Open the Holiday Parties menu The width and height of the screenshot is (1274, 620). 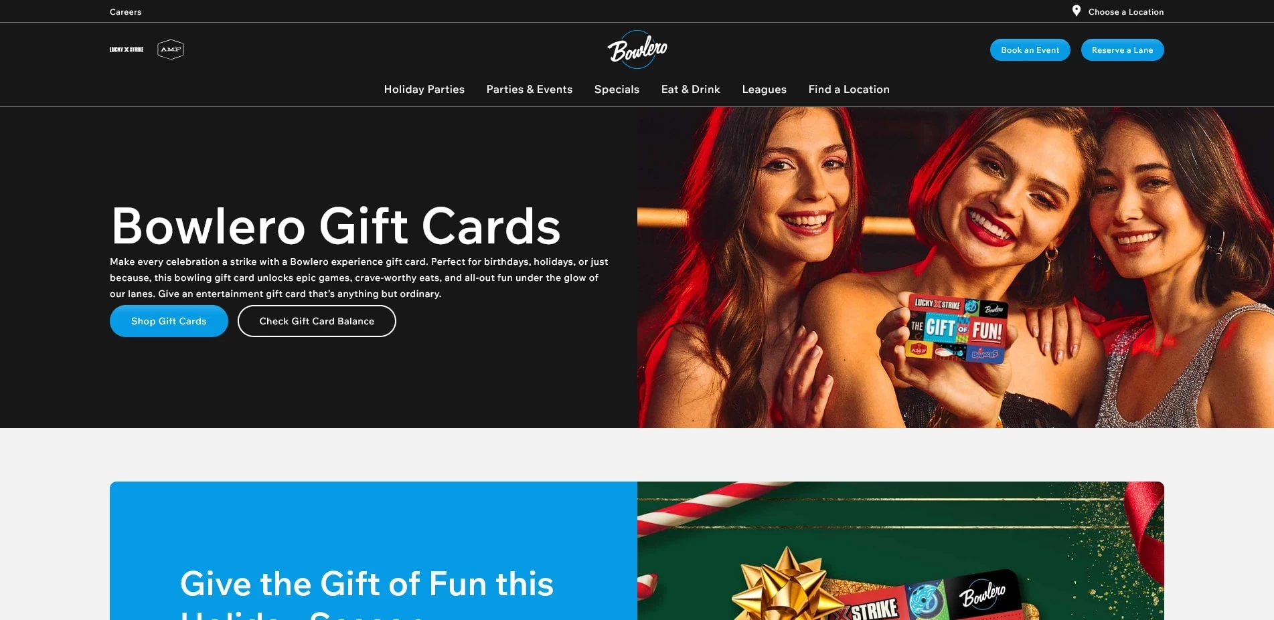(424, 89)
